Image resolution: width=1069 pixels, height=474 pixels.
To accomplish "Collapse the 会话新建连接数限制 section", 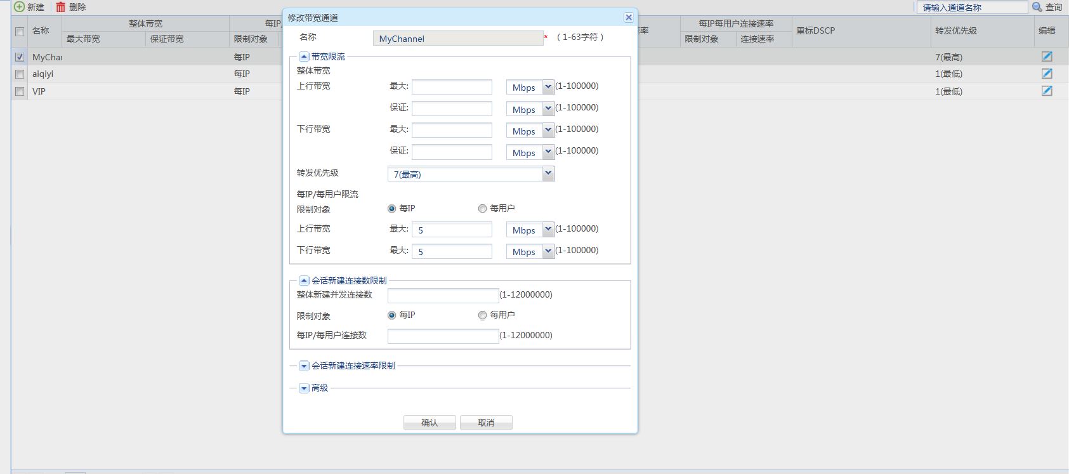I will coord(304,280).
